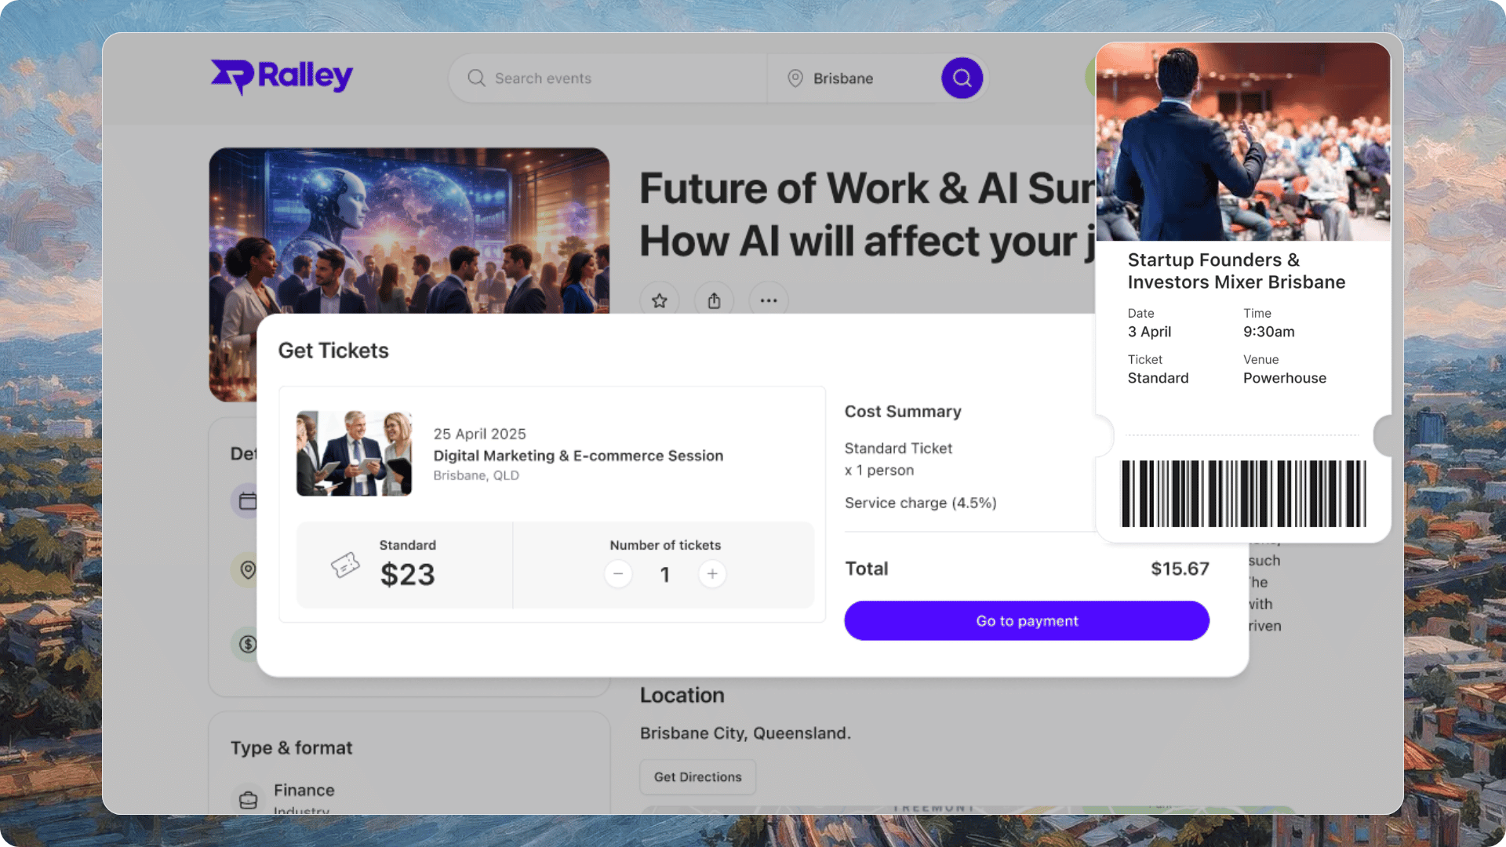Click the dollar price icon
The image size is (1506, 847).
[x=247, y=644]
